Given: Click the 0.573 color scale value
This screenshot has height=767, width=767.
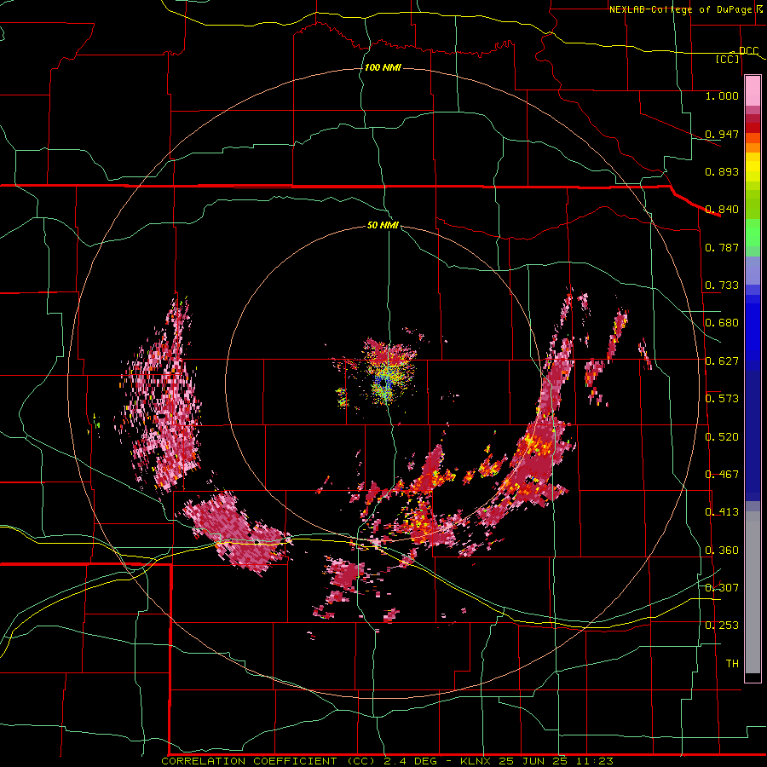Looking at the screenshot, I should point(722,399).
